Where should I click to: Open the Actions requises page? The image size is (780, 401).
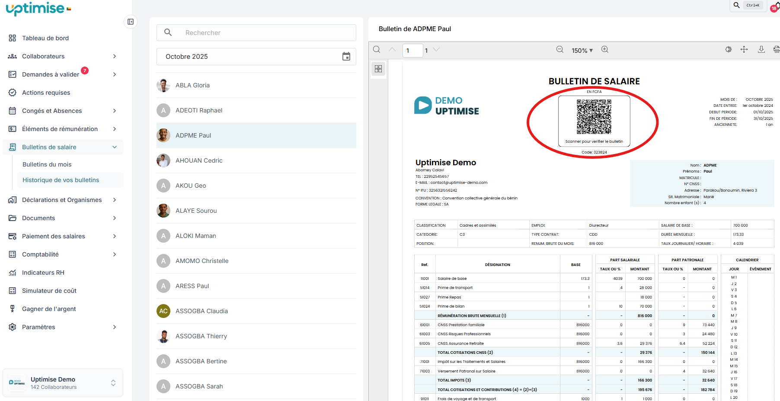point(46,93)
